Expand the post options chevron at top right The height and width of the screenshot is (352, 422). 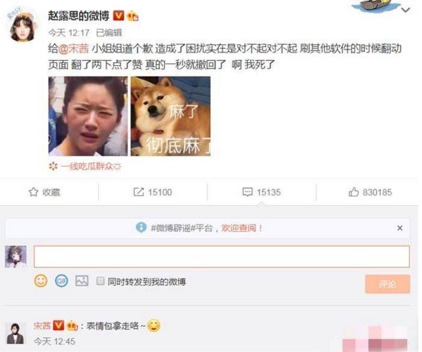click(405, 10)
